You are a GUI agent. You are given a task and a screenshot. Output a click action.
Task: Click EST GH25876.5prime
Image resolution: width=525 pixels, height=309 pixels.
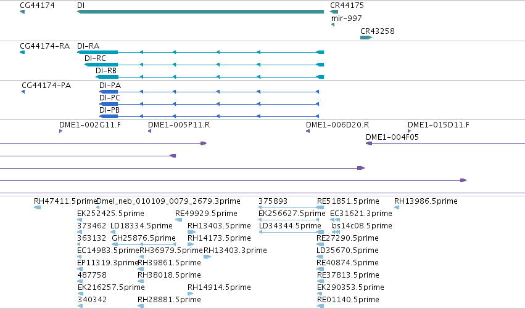144,238
